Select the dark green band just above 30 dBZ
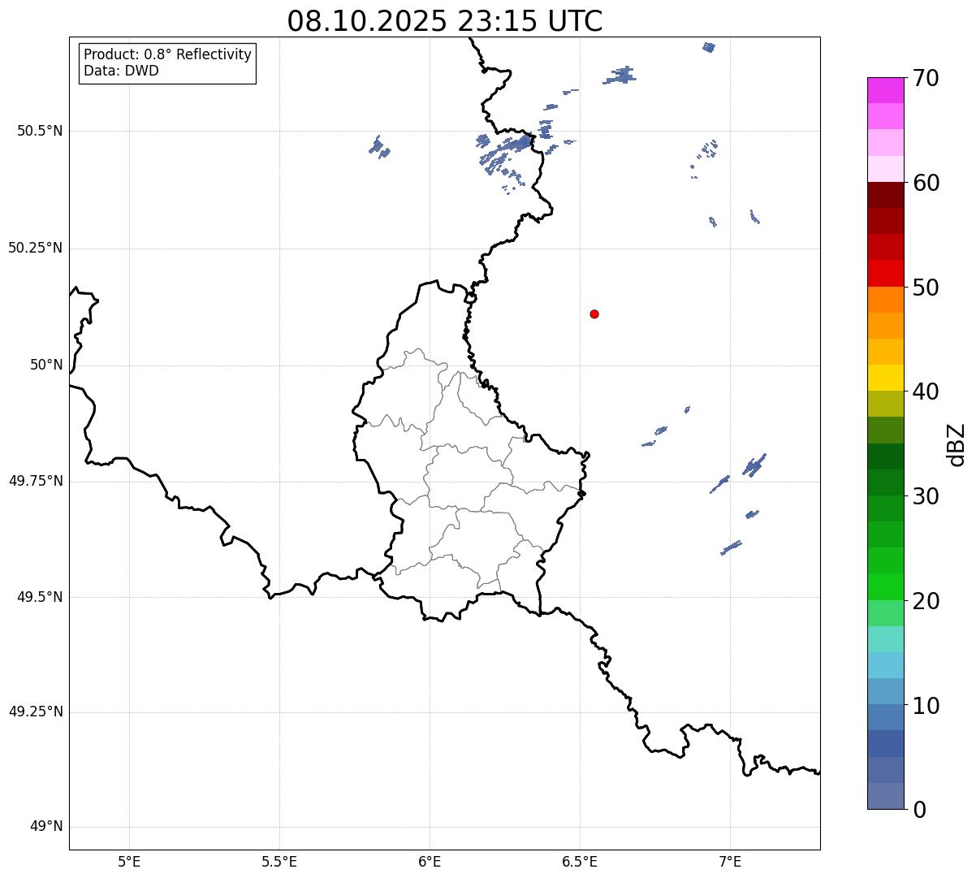Viewport: 976px width, 878px height. click(886, 482)
